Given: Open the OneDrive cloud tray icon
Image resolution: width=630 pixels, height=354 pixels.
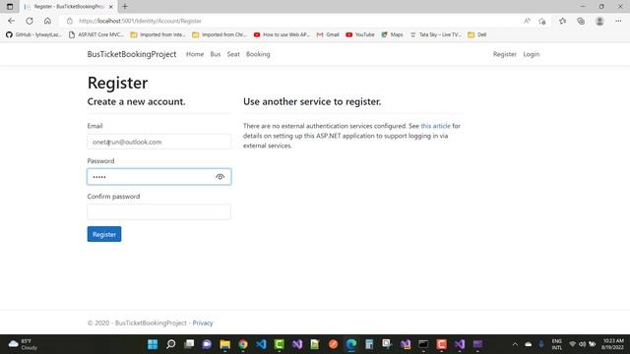Looking at the screenshot, I should [529, 344].
